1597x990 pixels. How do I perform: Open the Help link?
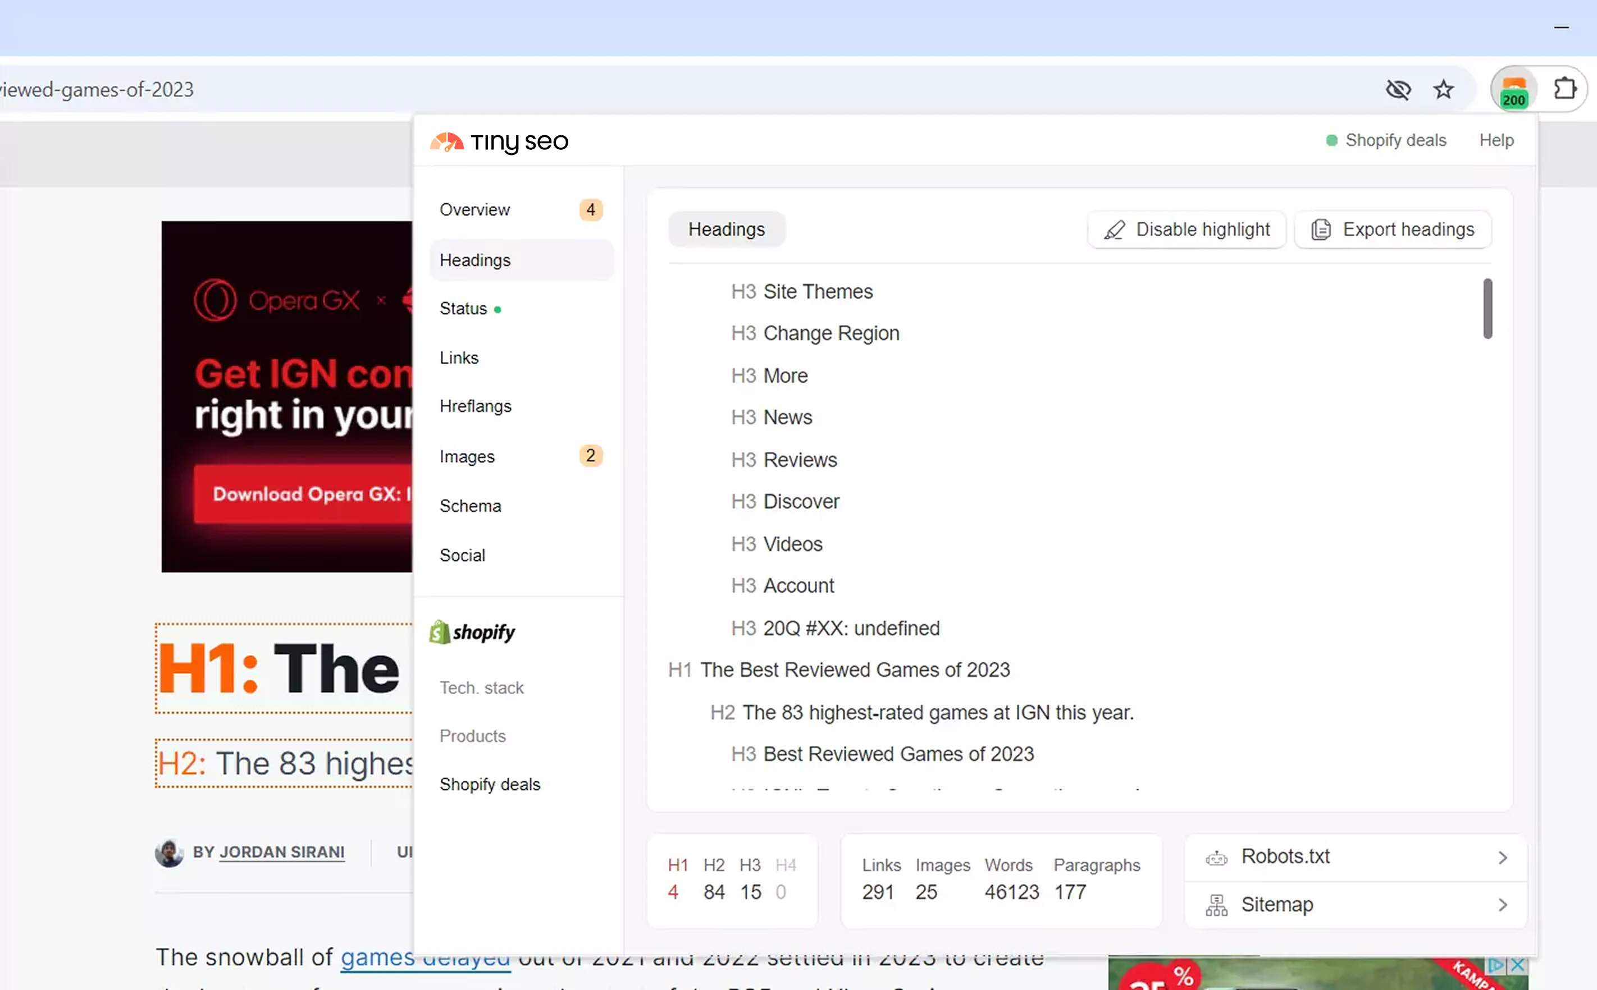(x=1496, y=140)
